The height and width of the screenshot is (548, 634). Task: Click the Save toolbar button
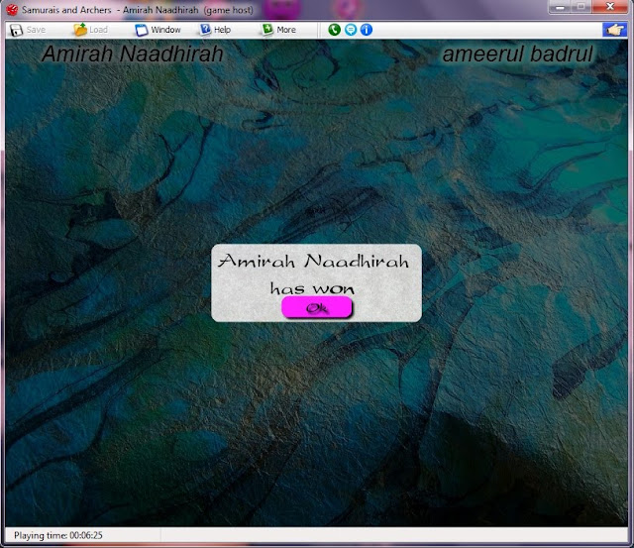(x=28, y=30)
